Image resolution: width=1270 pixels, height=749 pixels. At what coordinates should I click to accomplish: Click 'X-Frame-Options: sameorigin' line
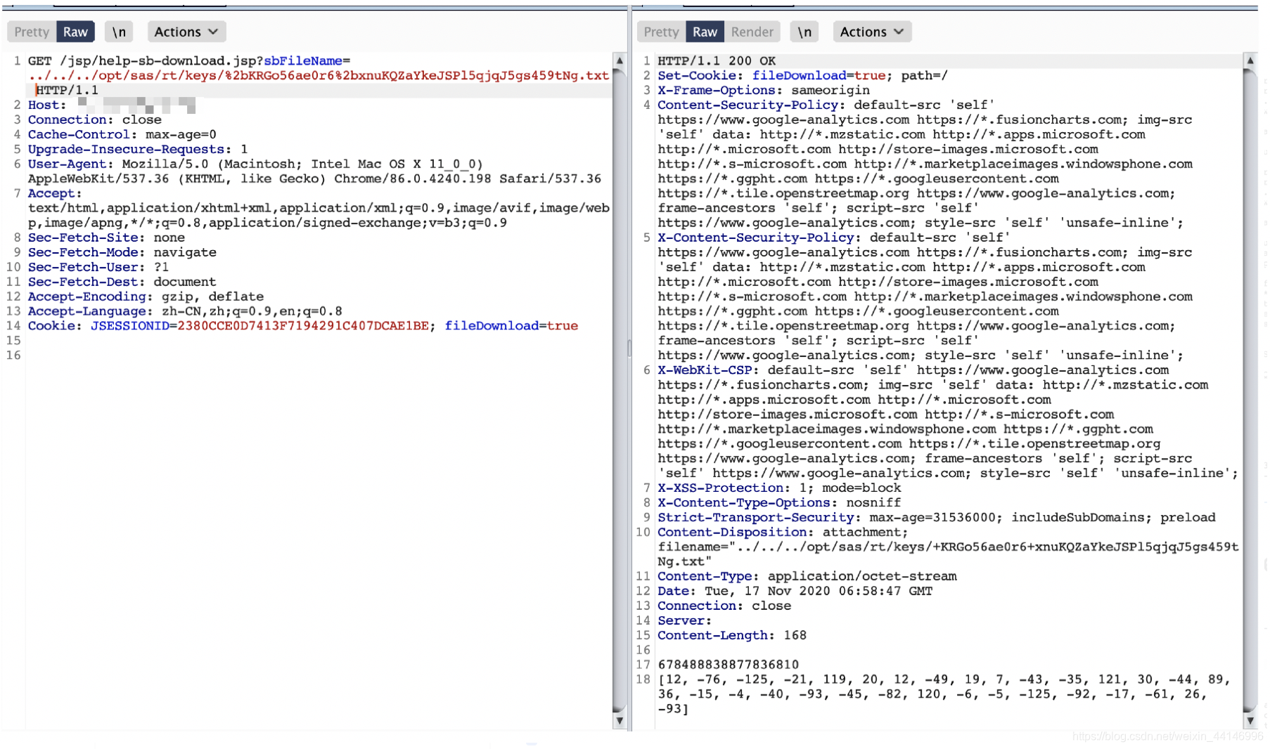click(x=764, y=91)
